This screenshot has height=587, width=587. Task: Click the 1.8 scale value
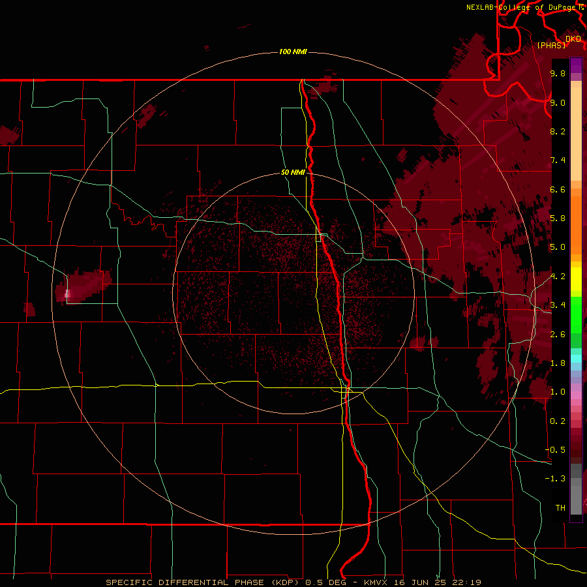(558, 363)
